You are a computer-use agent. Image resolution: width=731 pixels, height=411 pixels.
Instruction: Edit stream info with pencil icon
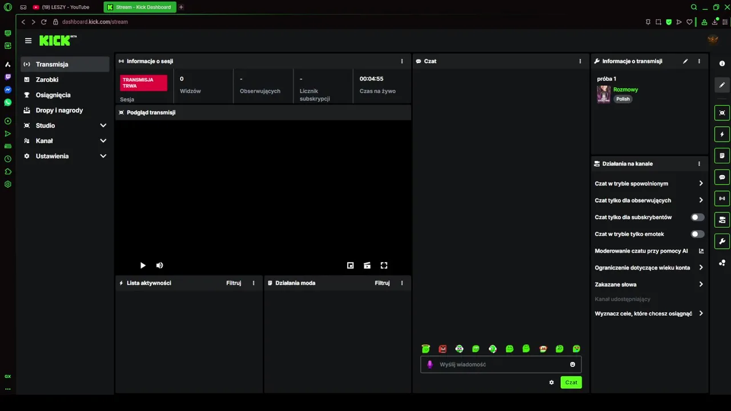coord(685,61)
